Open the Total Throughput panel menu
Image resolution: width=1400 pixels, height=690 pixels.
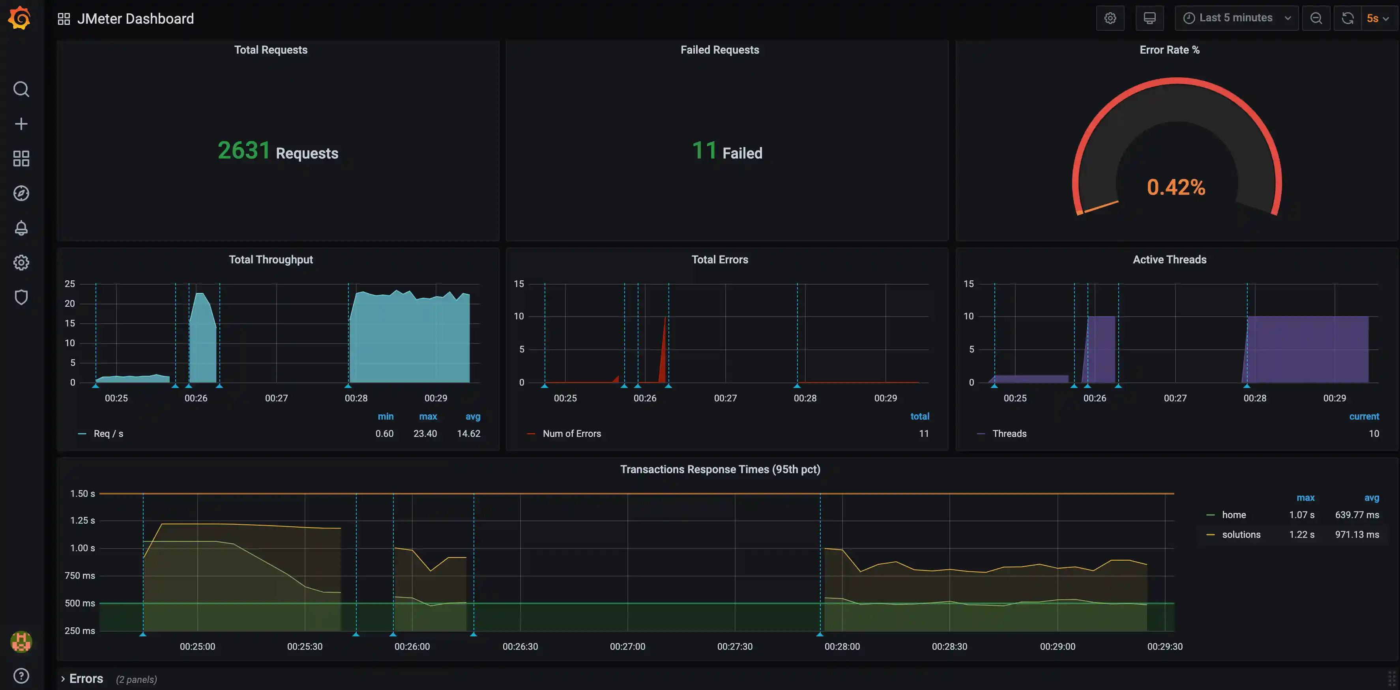click(271, 259)
